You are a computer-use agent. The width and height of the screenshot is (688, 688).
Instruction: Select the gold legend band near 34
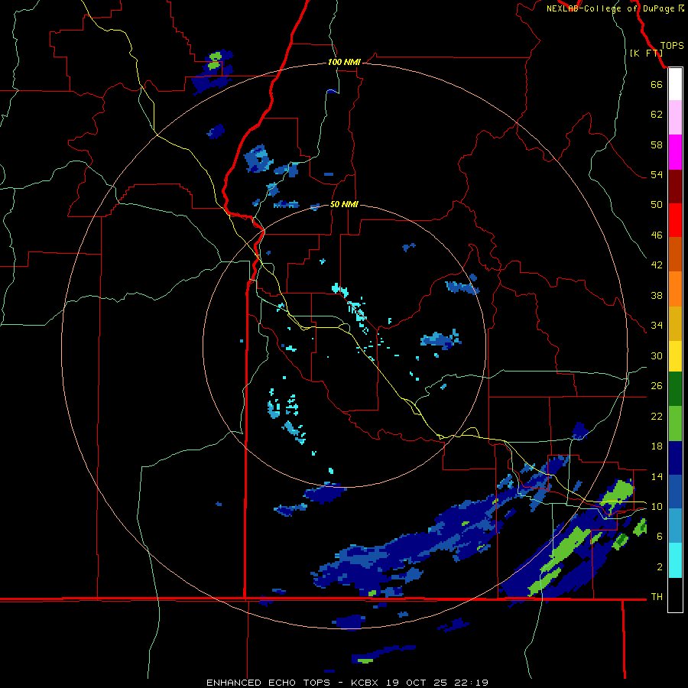click(x=675, y=323)
